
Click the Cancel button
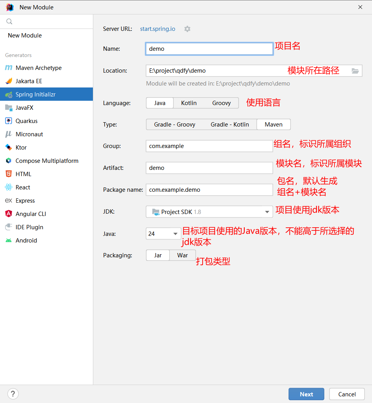click(x=347, y=394)
